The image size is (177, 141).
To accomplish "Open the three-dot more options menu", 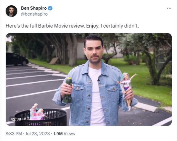I will pyautogui.click(x=169, y=8).
